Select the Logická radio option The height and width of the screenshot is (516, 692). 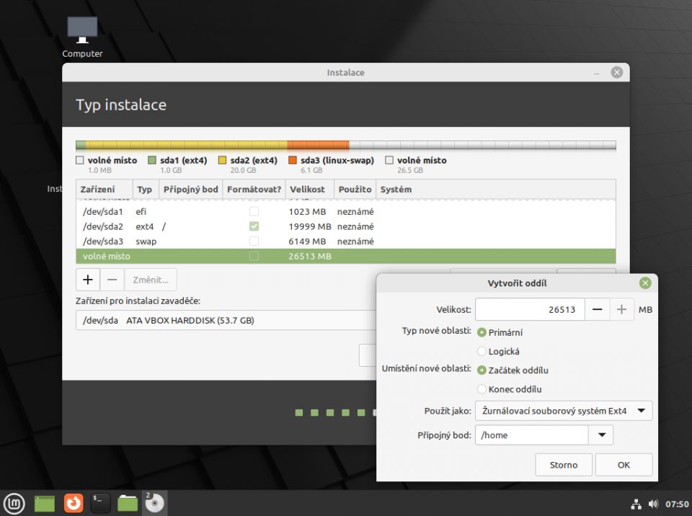498,352
